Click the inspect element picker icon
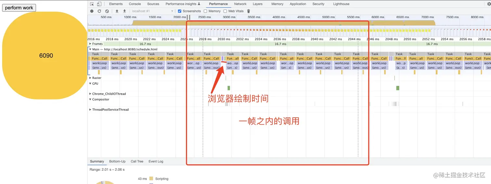Screen dimensions: 491x184 coord(92,4)
